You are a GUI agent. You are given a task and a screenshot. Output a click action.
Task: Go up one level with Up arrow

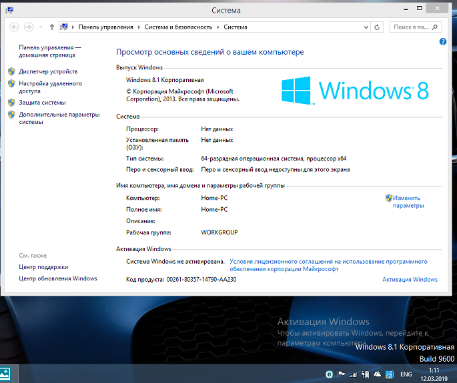point(52,27)
